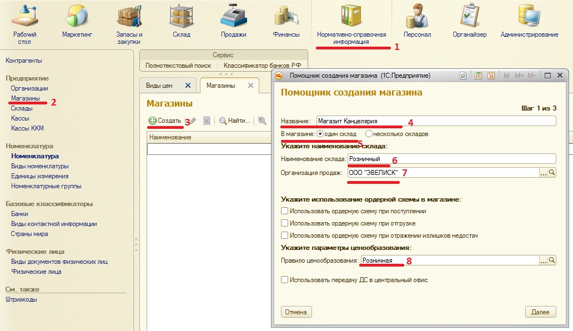573x331 pixels.
Task: Click the Название input field
Action: [x=435, y=121]
